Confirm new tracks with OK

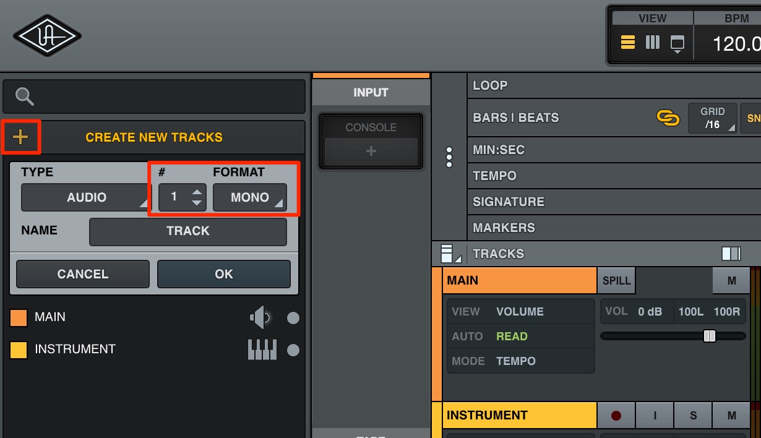point(224,274)
